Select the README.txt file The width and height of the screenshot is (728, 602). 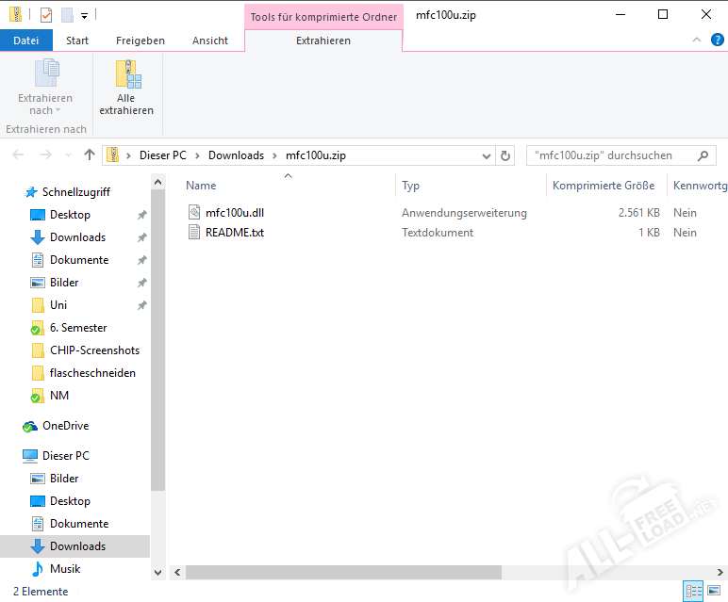[234, 232]
